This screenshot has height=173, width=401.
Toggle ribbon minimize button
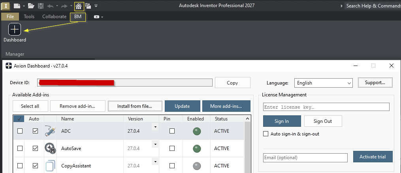click(x=97, y=17)
